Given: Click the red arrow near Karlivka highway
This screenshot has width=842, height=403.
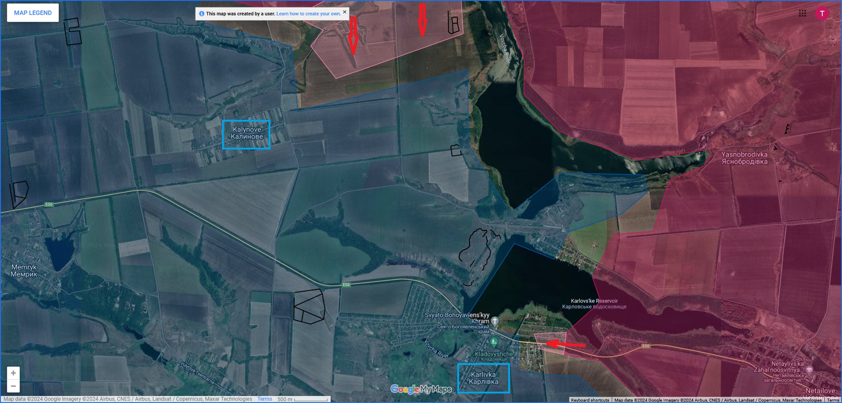Looking at the screenshot, I should tap(566, 344).
